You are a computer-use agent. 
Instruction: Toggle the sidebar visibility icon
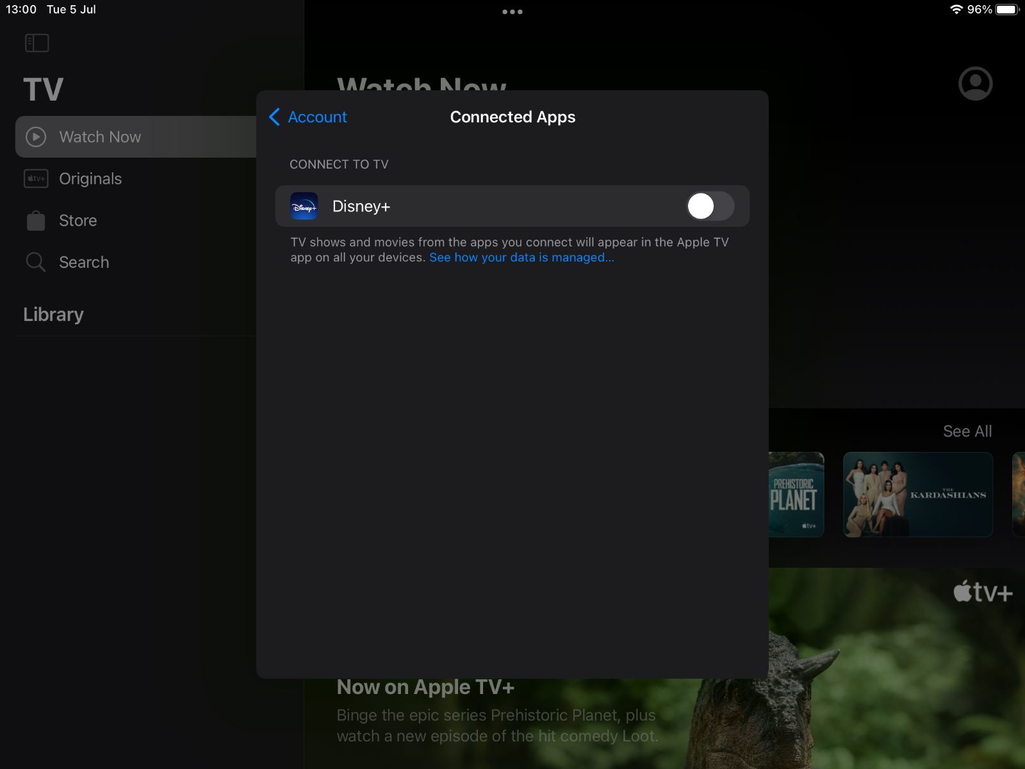pos(37,43)
